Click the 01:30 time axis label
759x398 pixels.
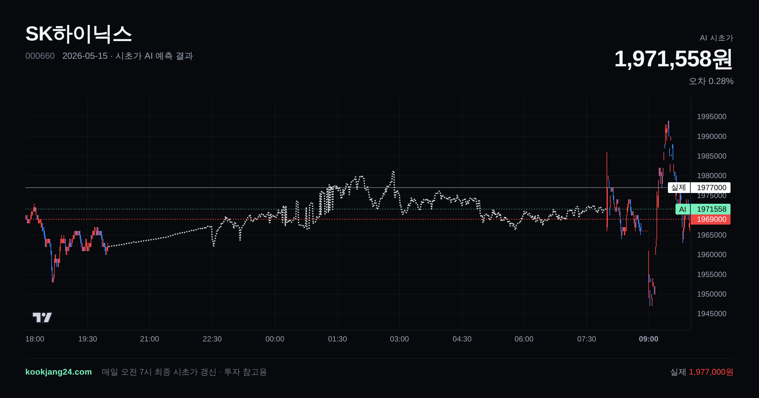pyautogui.click(x=337, y=339)
